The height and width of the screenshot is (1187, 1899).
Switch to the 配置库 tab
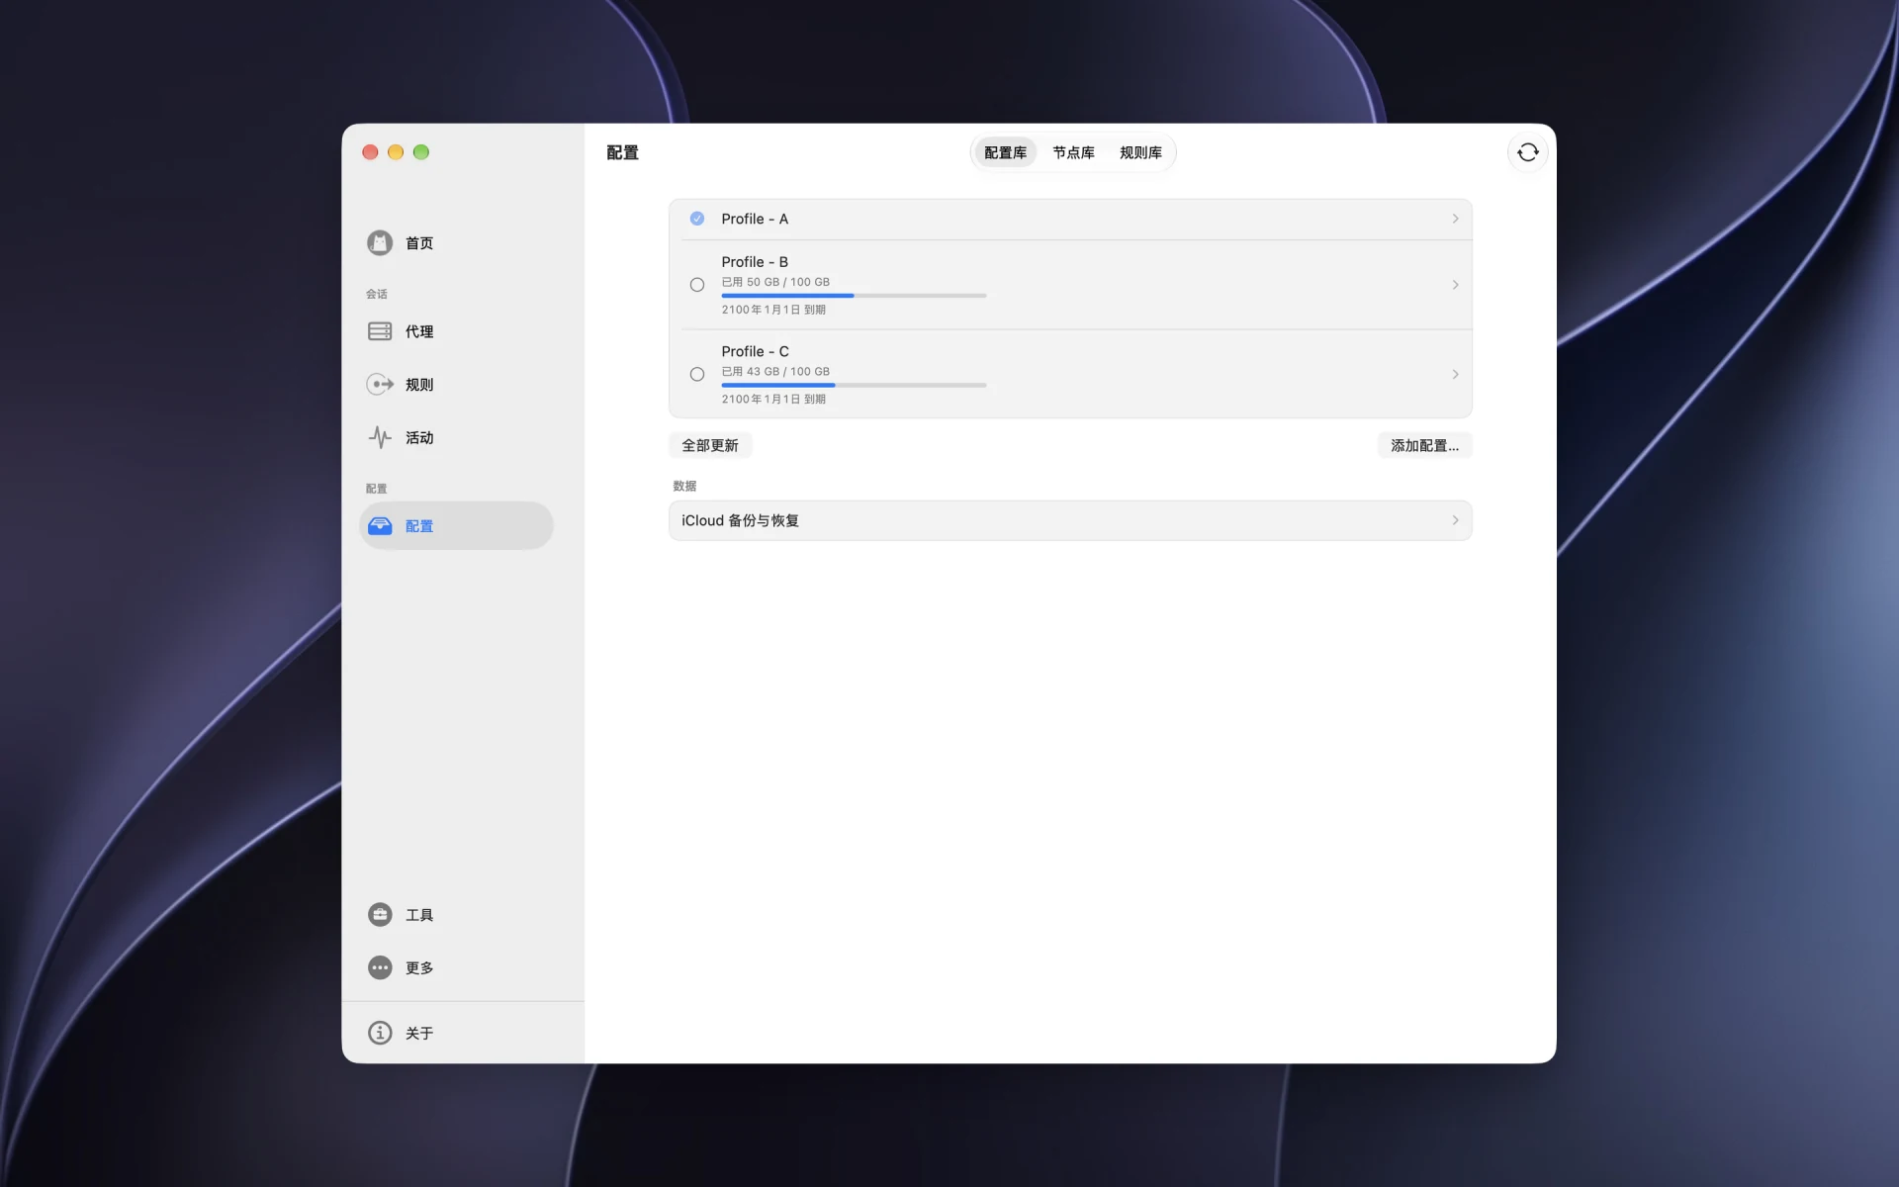(x=1005, y=152)
